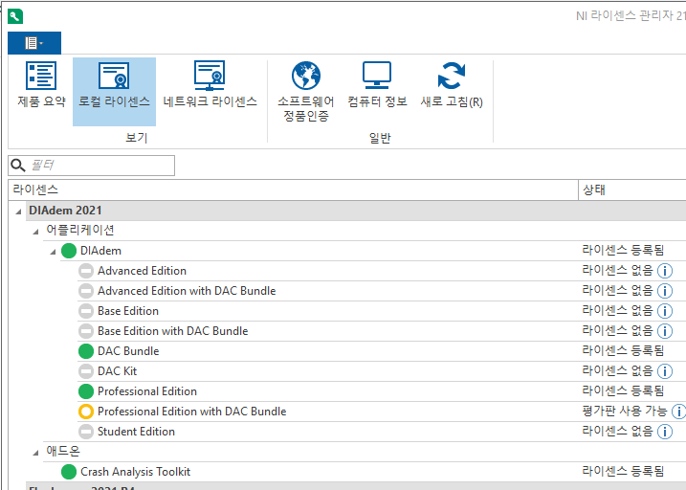Open the blue application menu button
The height and width of the screenshot is (490, 686).
34,43
